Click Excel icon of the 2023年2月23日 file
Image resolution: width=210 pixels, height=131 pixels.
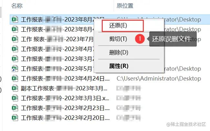15,108
